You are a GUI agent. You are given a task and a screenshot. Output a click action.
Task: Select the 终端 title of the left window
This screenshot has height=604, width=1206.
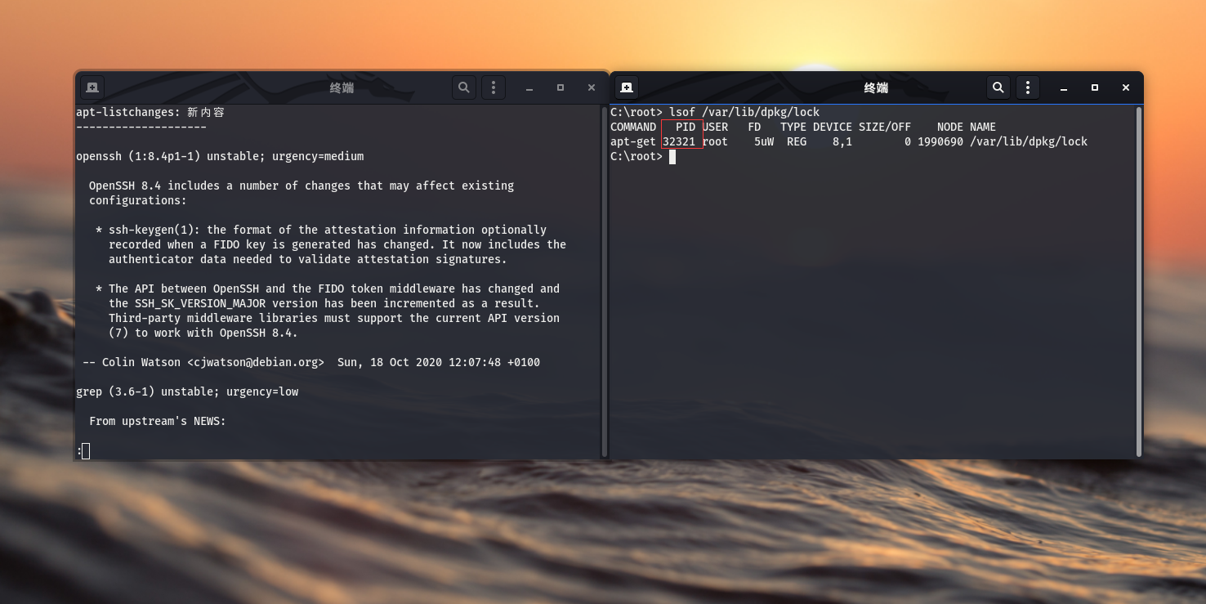tap(342, 87)
